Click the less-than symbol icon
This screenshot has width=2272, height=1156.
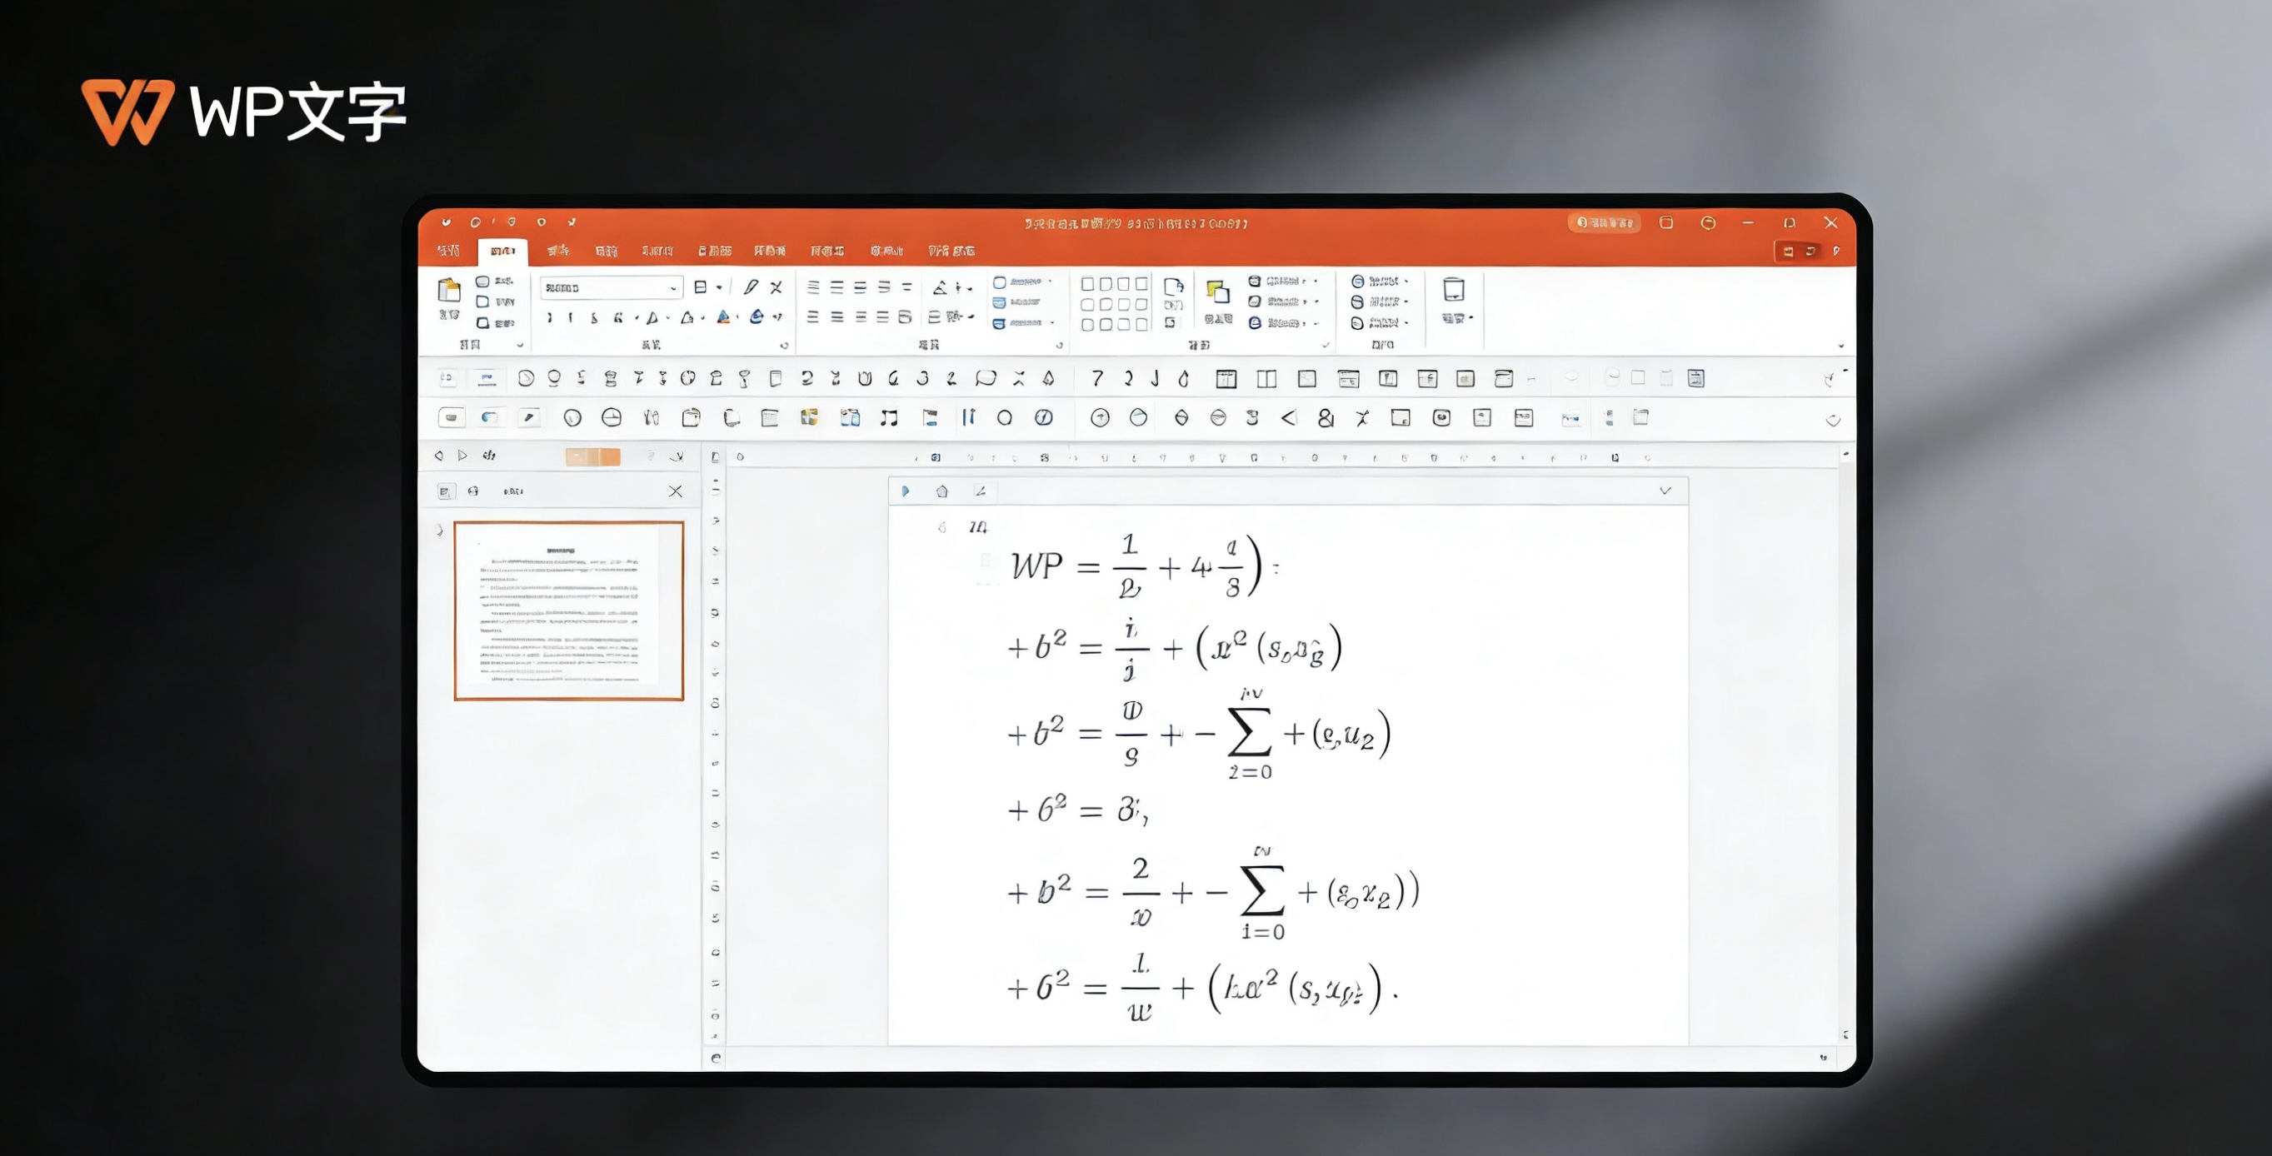1288,418
